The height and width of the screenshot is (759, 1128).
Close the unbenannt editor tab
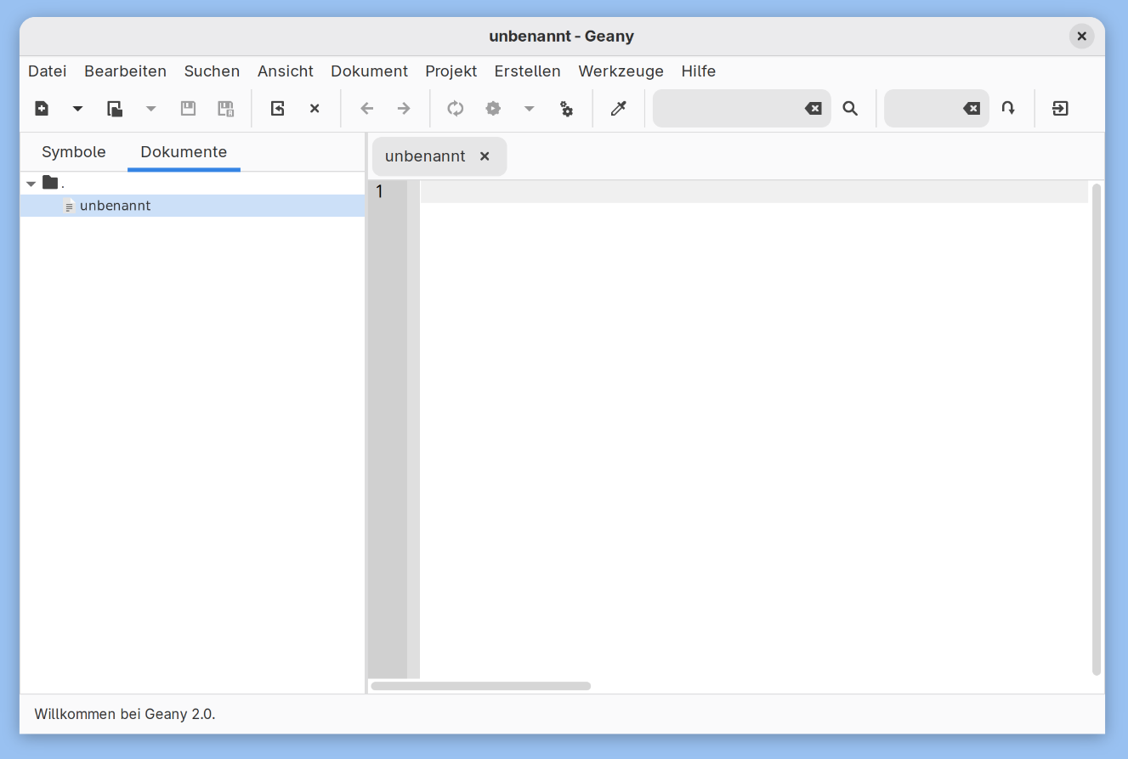485,156
